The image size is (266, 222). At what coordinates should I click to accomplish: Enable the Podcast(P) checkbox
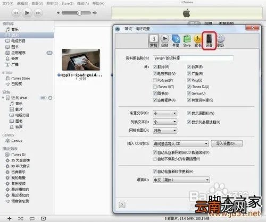tap(155, 80)
